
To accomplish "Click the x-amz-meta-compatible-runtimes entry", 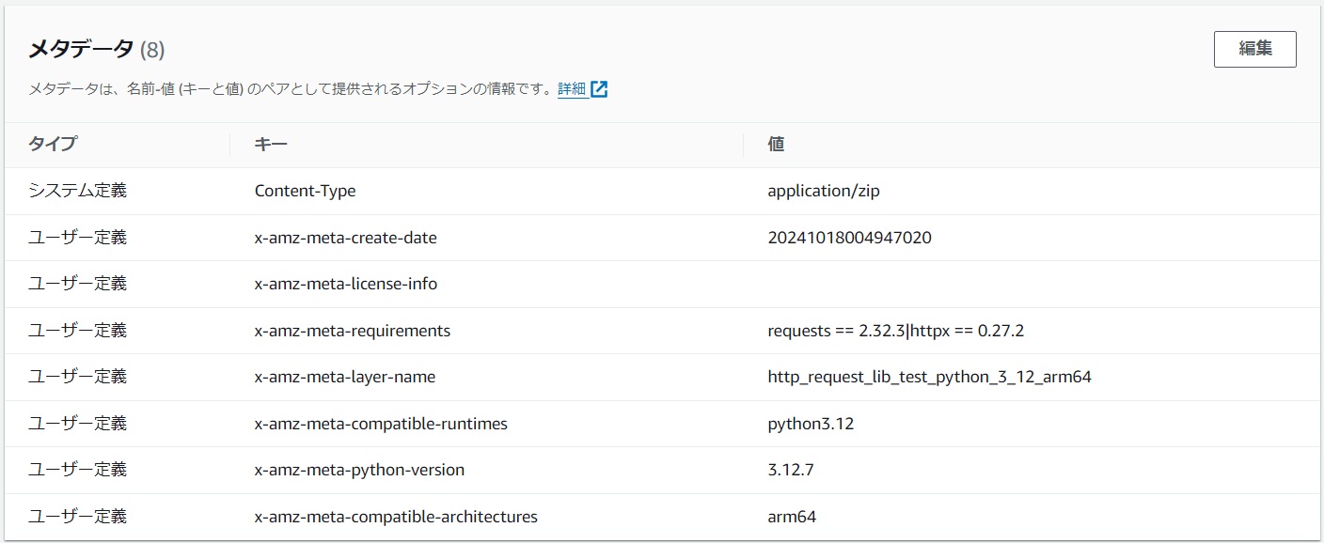I will tap(380, 424).
